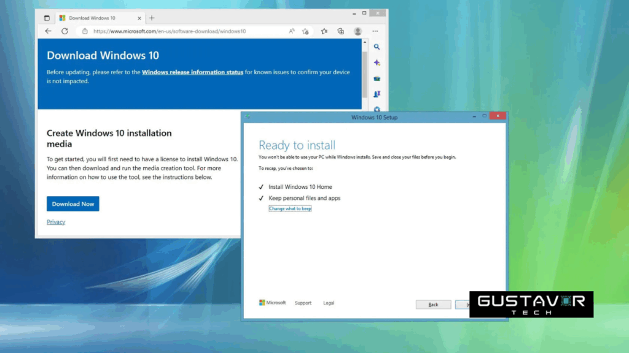The image size is (629, 353).
Task: Click Change what to keep link
Action: 290,208
